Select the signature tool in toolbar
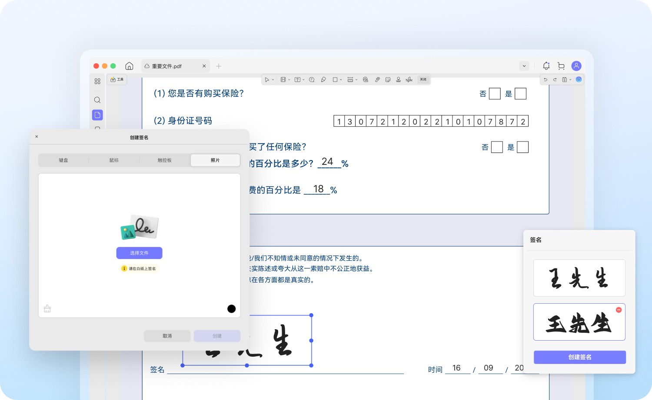This screenshot has height=400, width=652. coord(409,79)
